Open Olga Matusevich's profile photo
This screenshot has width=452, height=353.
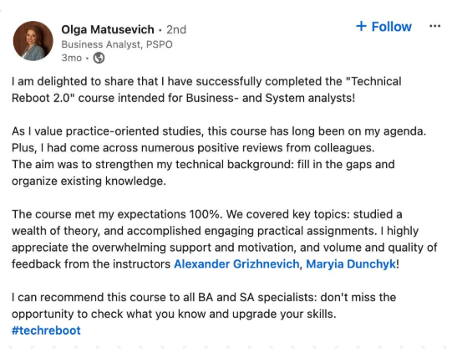(33, 41)
